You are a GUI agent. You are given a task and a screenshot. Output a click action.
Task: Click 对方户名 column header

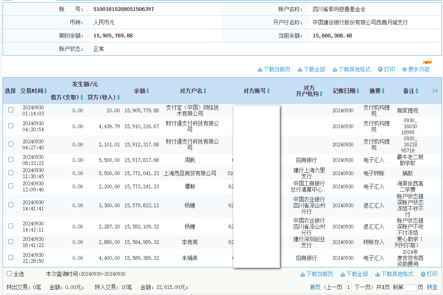191,91
